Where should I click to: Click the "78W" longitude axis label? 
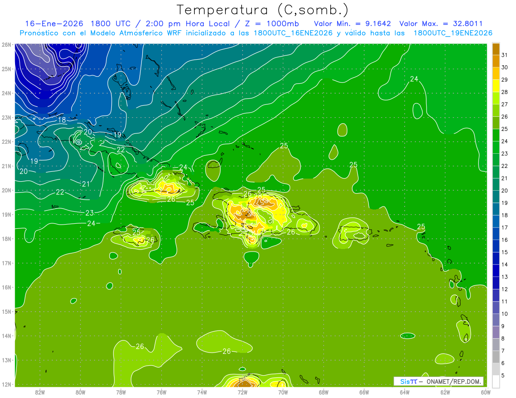[121, 392]
